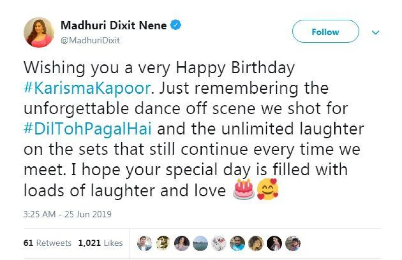Open the sixth liker avatar, man in blue shirt
This screenshot has width=402, height=260.
237,244
